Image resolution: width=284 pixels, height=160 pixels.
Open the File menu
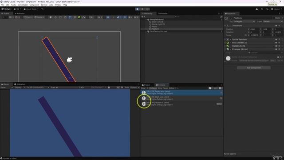[2, 5]
